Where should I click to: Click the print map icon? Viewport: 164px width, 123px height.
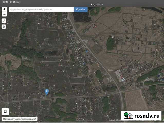[x=4, y=26]
